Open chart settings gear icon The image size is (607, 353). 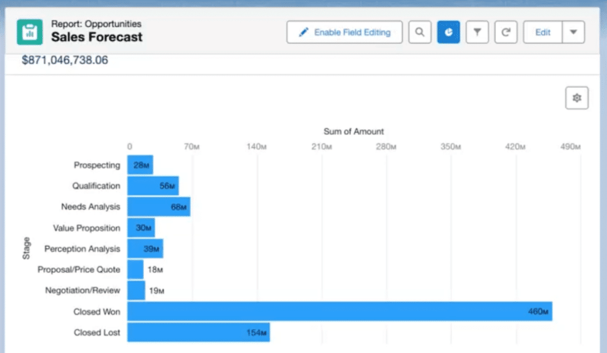coord(577,98)
